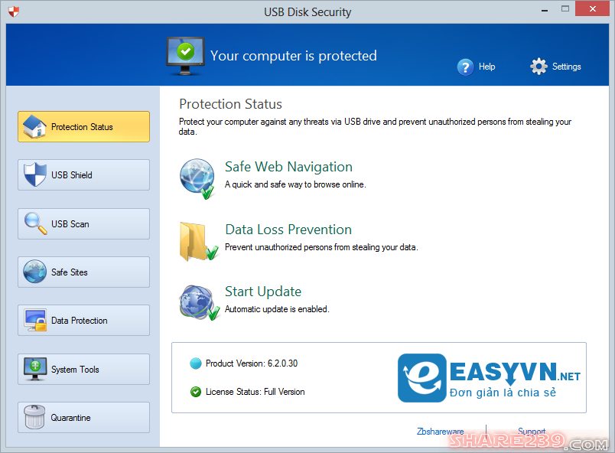Click 'Product Version: 6.2.0.30' text
This screenshot has height=453, width=615.
pos(252,363)
